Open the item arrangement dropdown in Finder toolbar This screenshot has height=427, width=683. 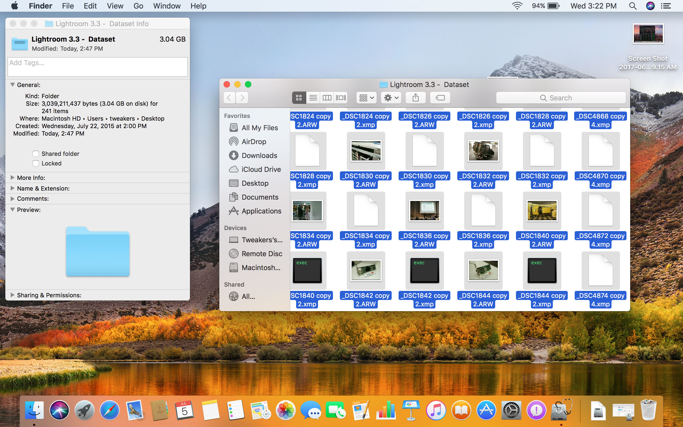point(367,98)
